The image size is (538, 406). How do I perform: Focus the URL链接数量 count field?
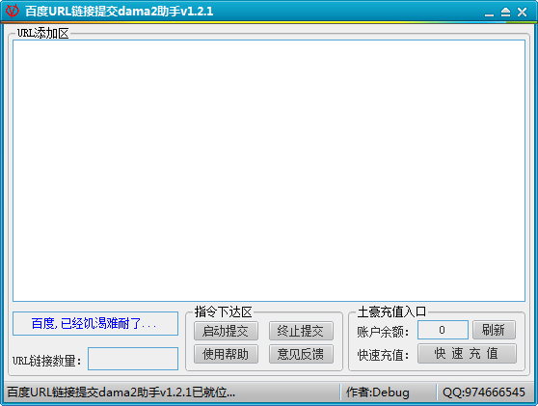133,359
